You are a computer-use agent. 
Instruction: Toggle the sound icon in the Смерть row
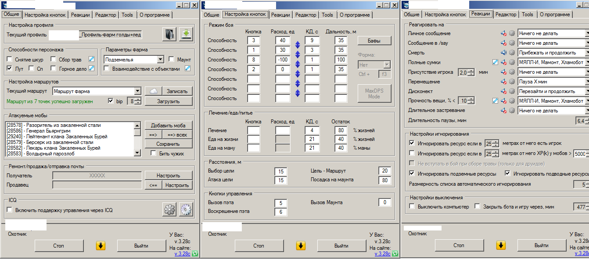(503, 53)
